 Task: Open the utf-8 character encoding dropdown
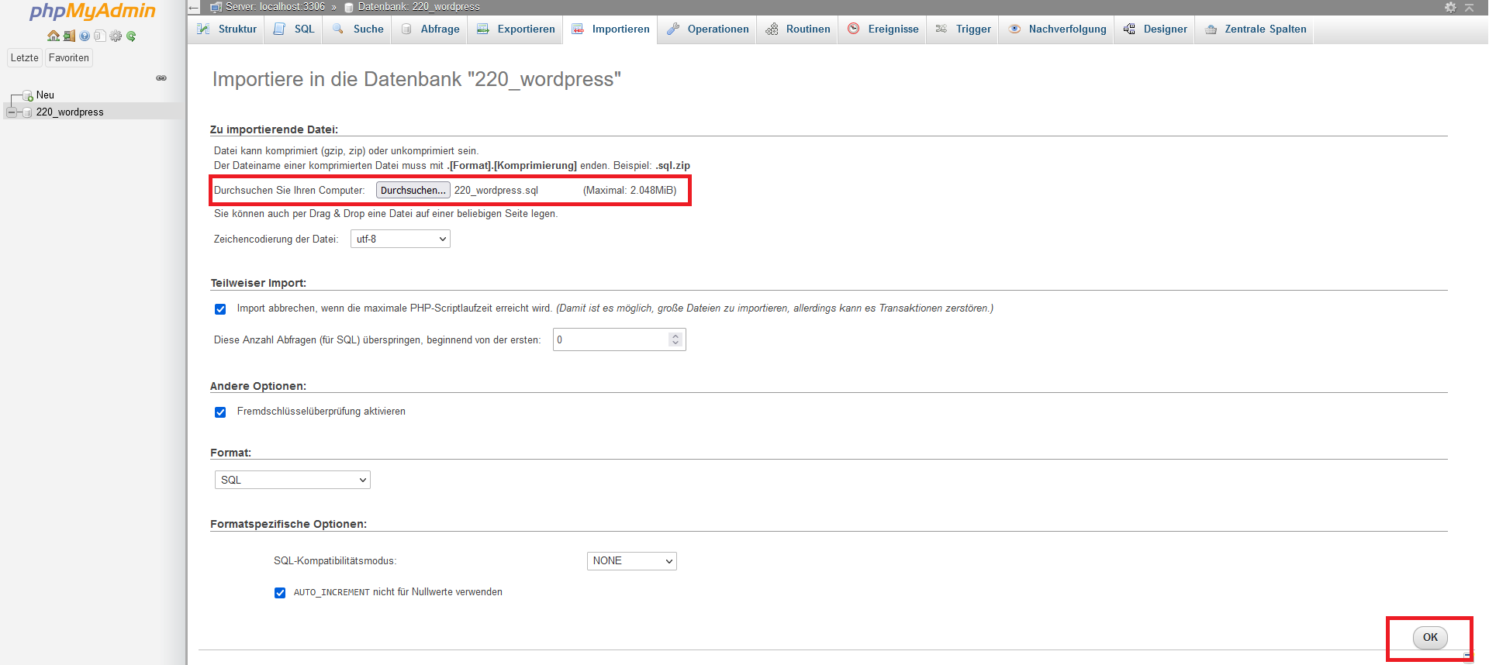point(400,239)
